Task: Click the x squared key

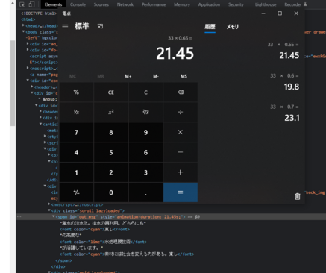Action: 111,112
